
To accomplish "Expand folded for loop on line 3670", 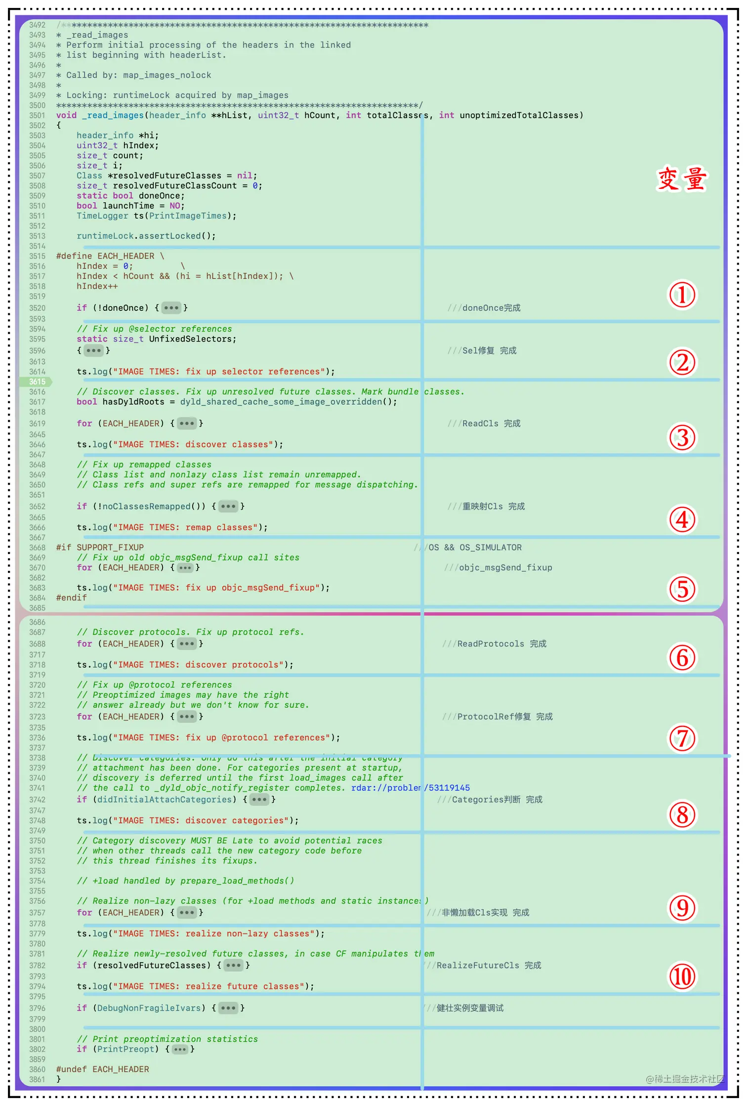I will (185, 568).
